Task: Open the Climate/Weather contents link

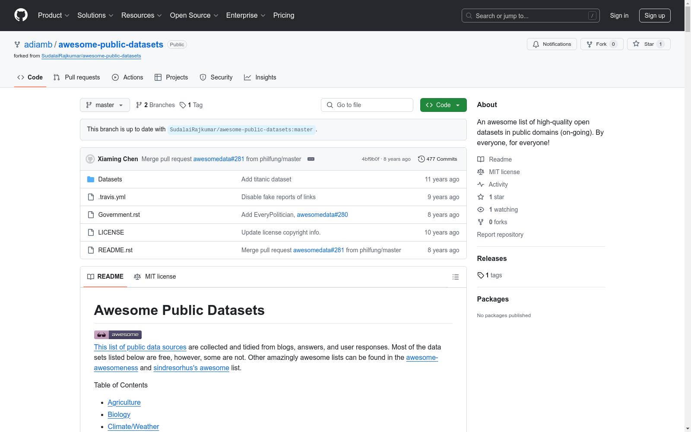Action: 133,426
